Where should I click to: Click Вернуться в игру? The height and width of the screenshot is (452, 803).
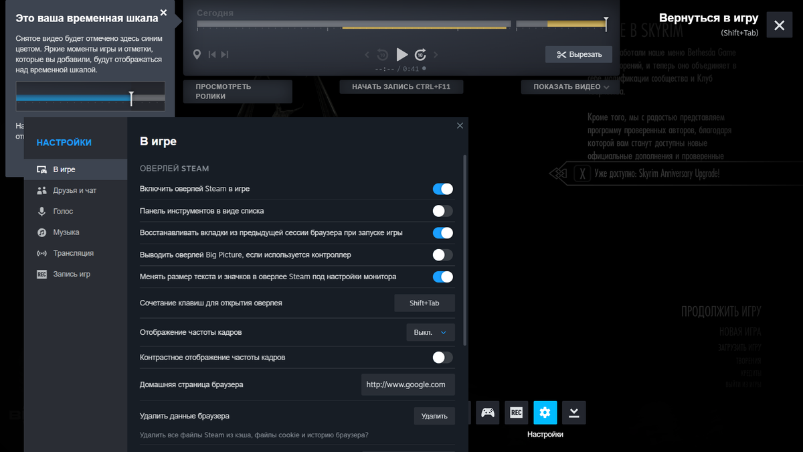[x=709, y=18]
